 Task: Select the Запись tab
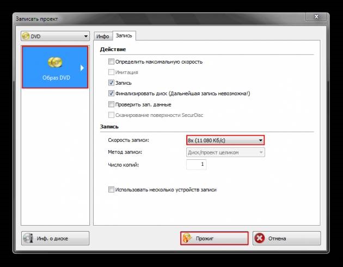(124, 36)
